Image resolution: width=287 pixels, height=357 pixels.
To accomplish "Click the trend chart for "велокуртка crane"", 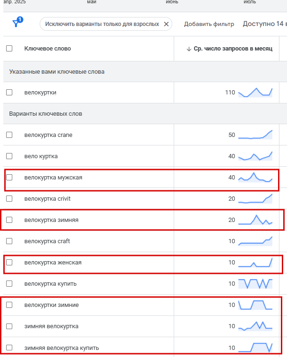I will (x=255, y=135).
